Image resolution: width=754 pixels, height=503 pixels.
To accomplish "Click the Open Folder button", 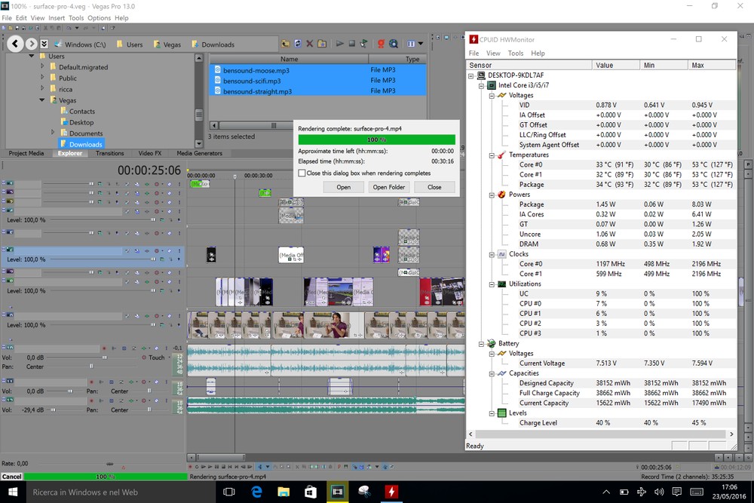I will [x=389, y=187].
